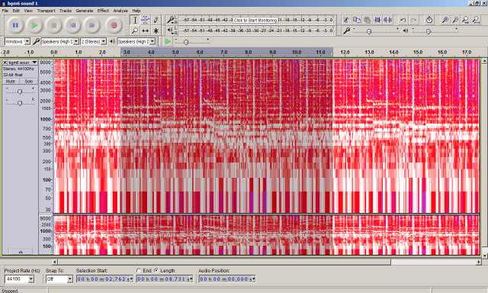Open the Generate menu
This screenshot has height=293, width=488.
(x=85, y=11)
